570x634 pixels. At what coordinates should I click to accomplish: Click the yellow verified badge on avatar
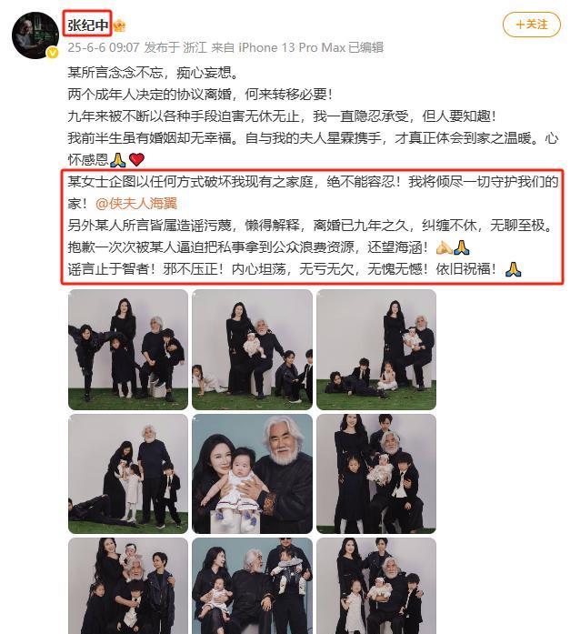pyautogui.click(x=53, y=53)
